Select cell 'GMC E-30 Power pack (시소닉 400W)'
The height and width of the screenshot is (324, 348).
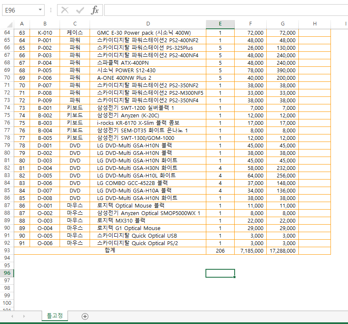pyautogui.click(x=148, y=33)
